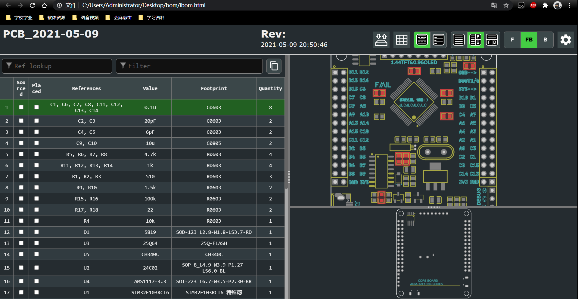
Task: Select grouped BOM mode button
Action: pyautogui.click(x=422, y=40)
